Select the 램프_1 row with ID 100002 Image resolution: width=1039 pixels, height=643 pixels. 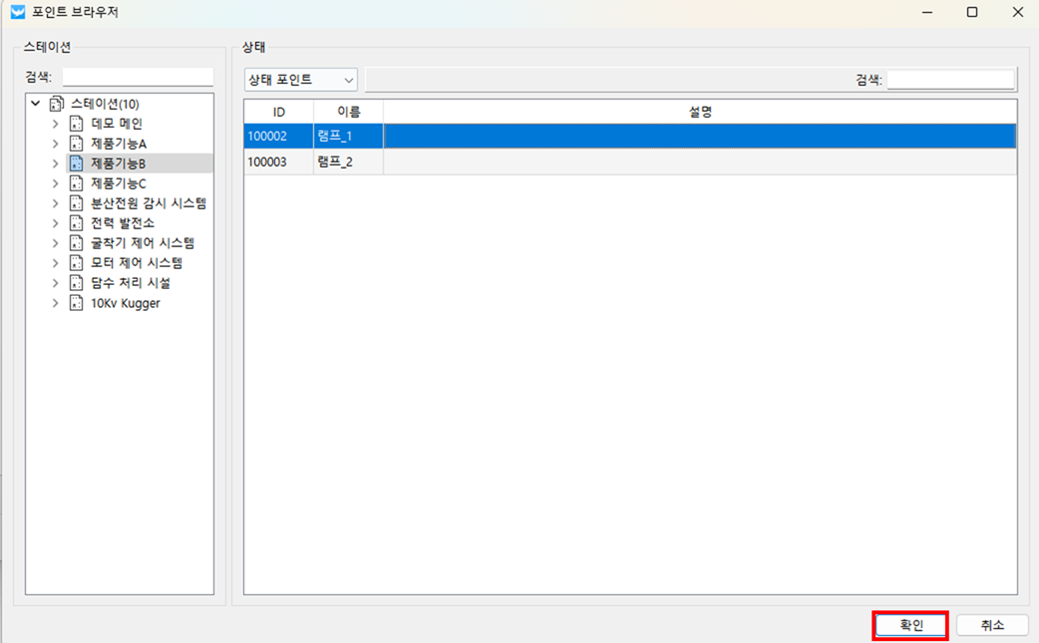click(630, 136)
